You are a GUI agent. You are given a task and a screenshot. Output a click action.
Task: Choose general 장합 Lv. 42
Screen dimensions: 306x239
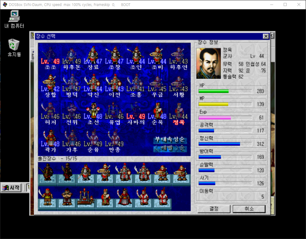point(50,86)
